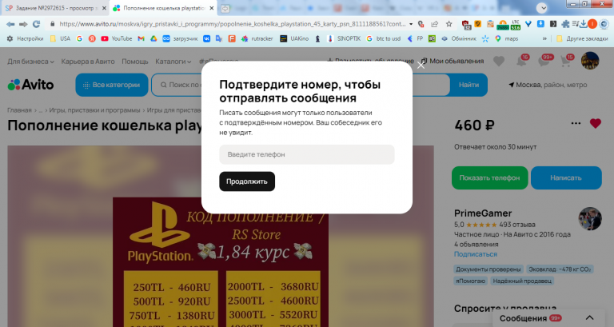Screen dimensions: 614x327
Task: Expand the Для бизнеса dropdown
Action: [30, 62]
